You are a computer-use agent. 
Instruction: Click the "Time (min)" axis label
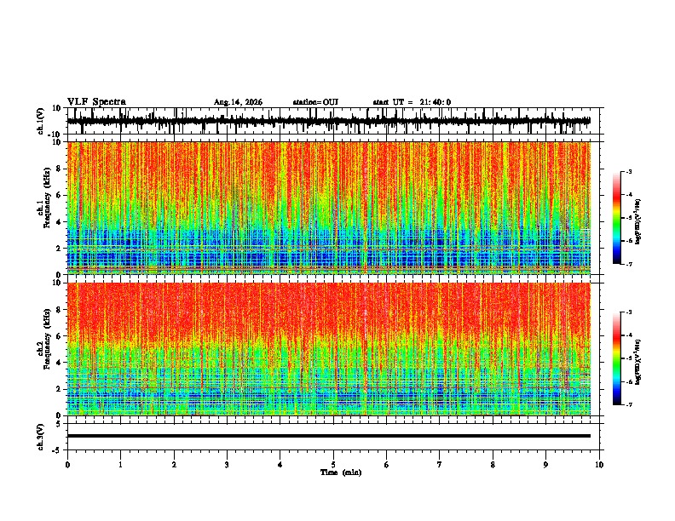coord(341,472)
